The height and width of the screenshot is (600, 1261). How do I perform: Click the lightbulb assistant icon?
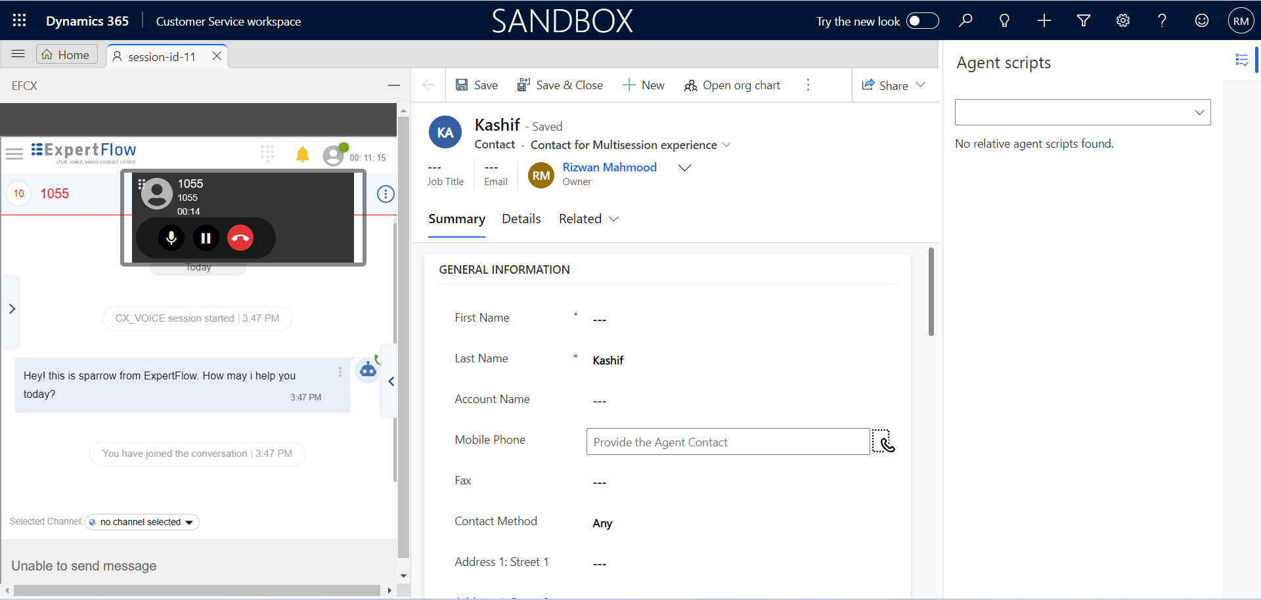1004,20
